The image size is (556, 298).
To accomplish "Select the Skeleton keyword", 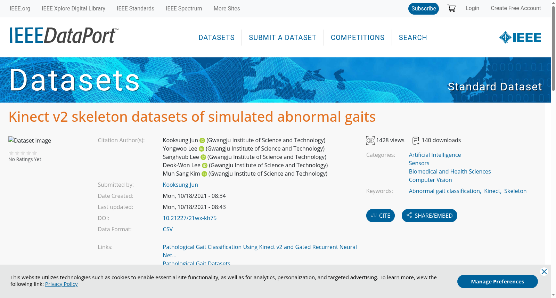I will point(515,191).
